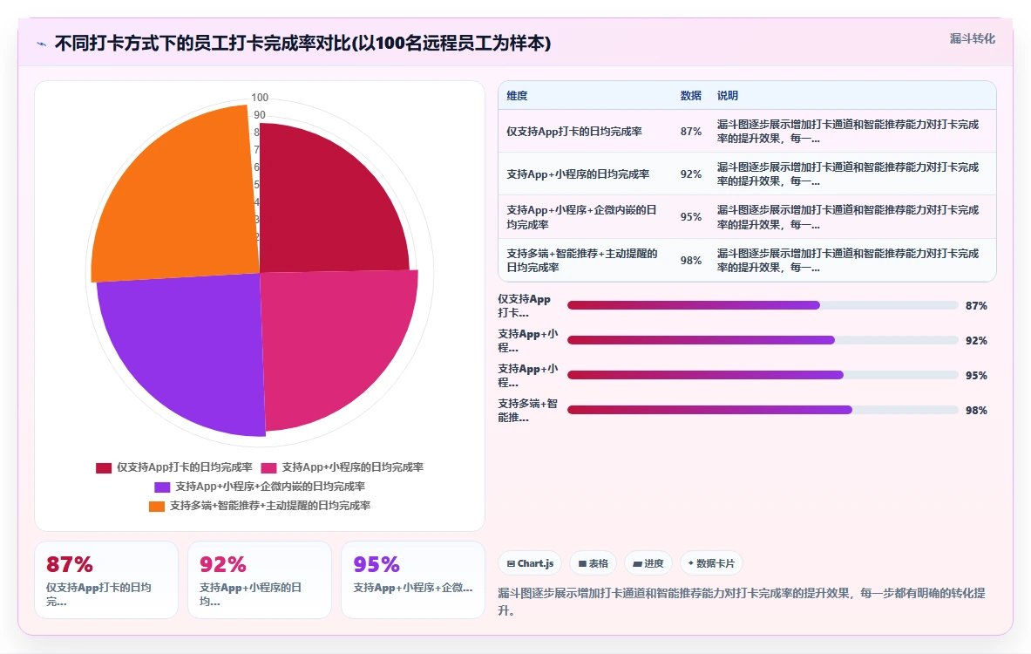Click the description paragraph below the tag chips
The height and width of the screenshot is (654, 1031).
[x=742, y=602]
